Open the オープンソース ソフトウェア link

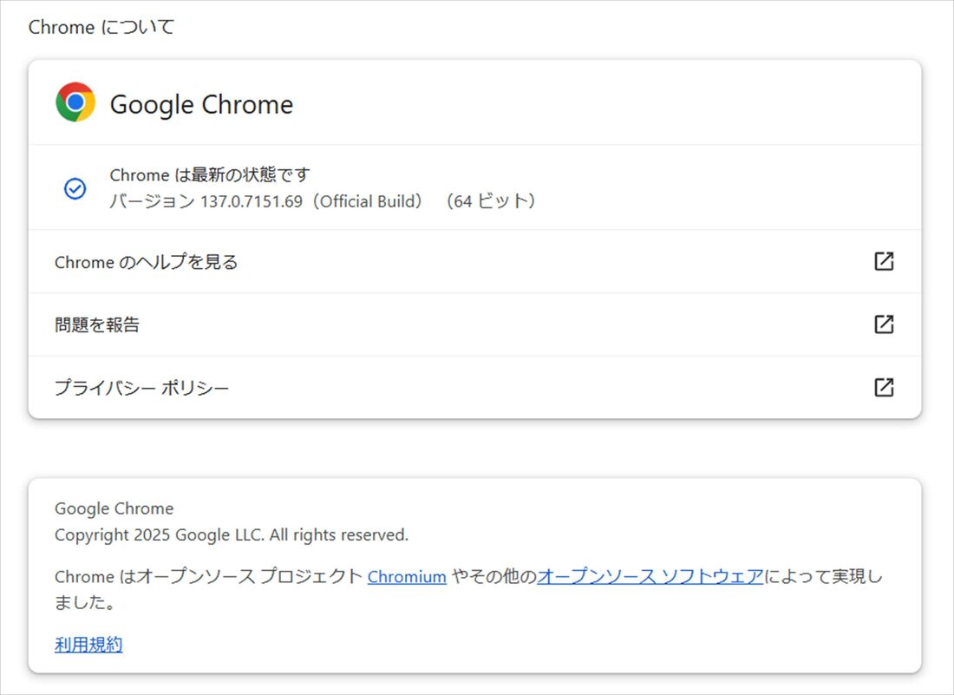pos(650,576)
